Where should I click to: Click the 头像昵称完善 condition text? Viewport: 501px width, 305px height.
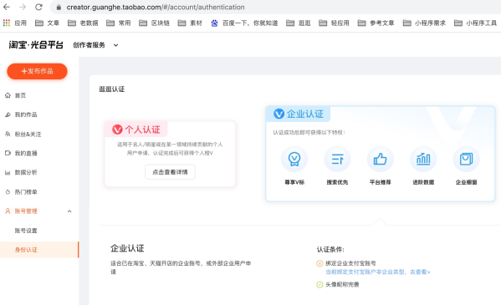[x=342, y=285]
